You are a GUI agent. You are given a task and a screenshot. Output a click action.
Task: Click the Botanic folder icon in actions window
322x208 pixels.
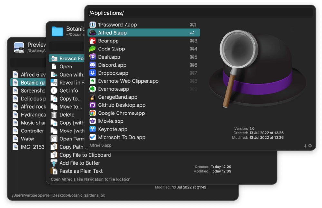pyautogui.click(x=57, y=31)
